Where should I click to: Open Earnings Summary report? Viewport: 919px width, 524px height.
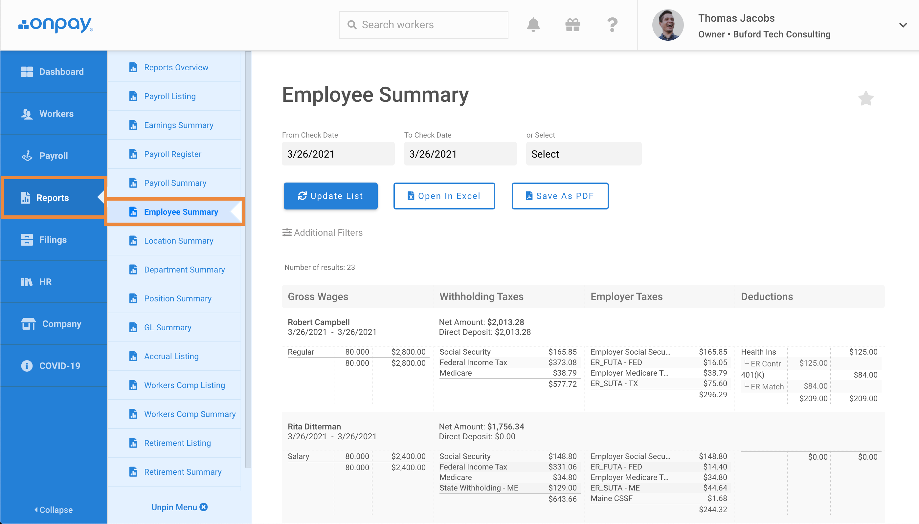pos(174,125)
